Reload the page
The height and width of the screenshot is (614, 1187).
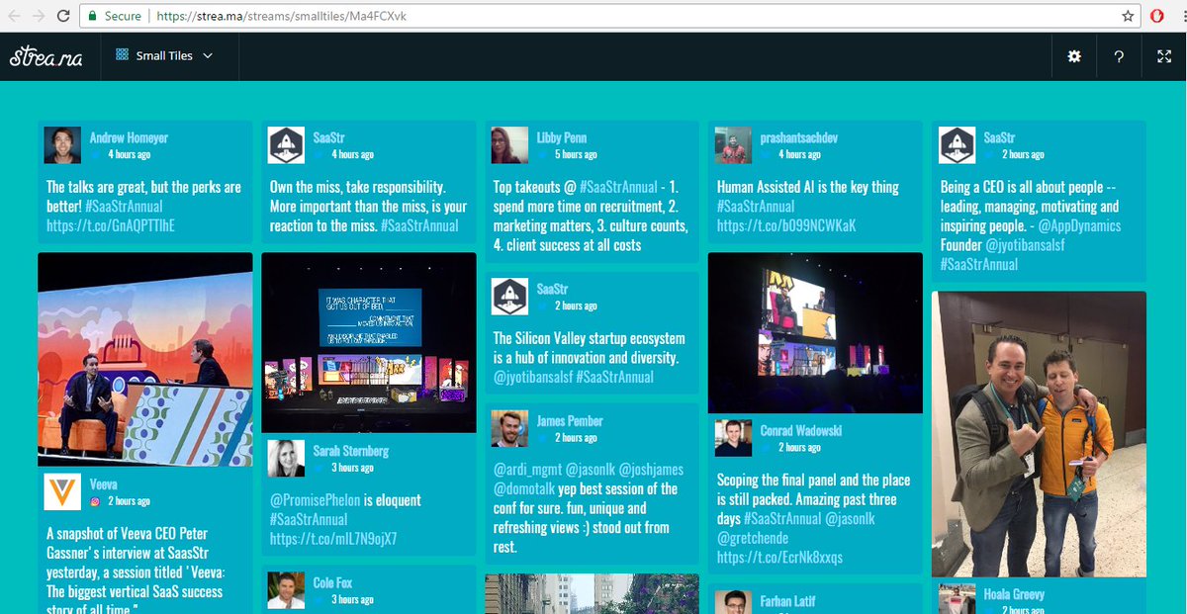click(63, 16)
